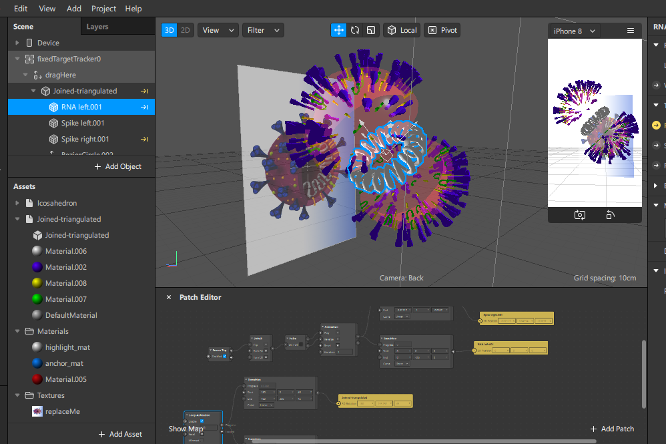Image resolution: width=666 pixels, height=444 pixels.
Task: Select anchor_mat blue material icon
Action: 37,363
